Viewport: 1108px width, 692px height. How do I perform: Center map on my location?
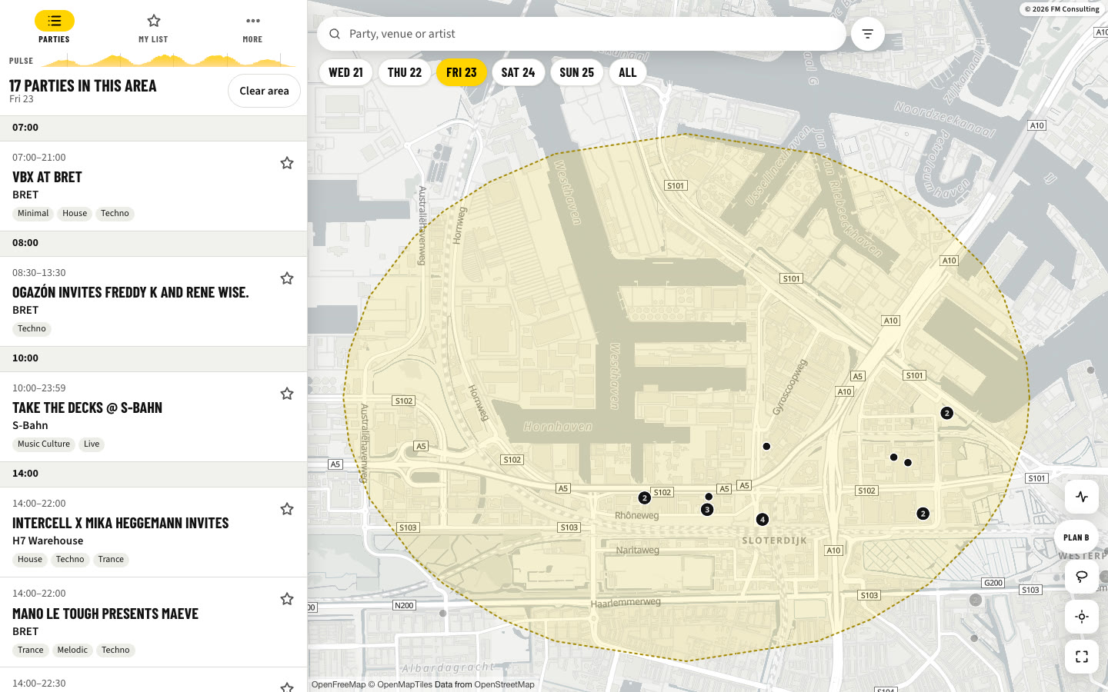click(1081, 617)
